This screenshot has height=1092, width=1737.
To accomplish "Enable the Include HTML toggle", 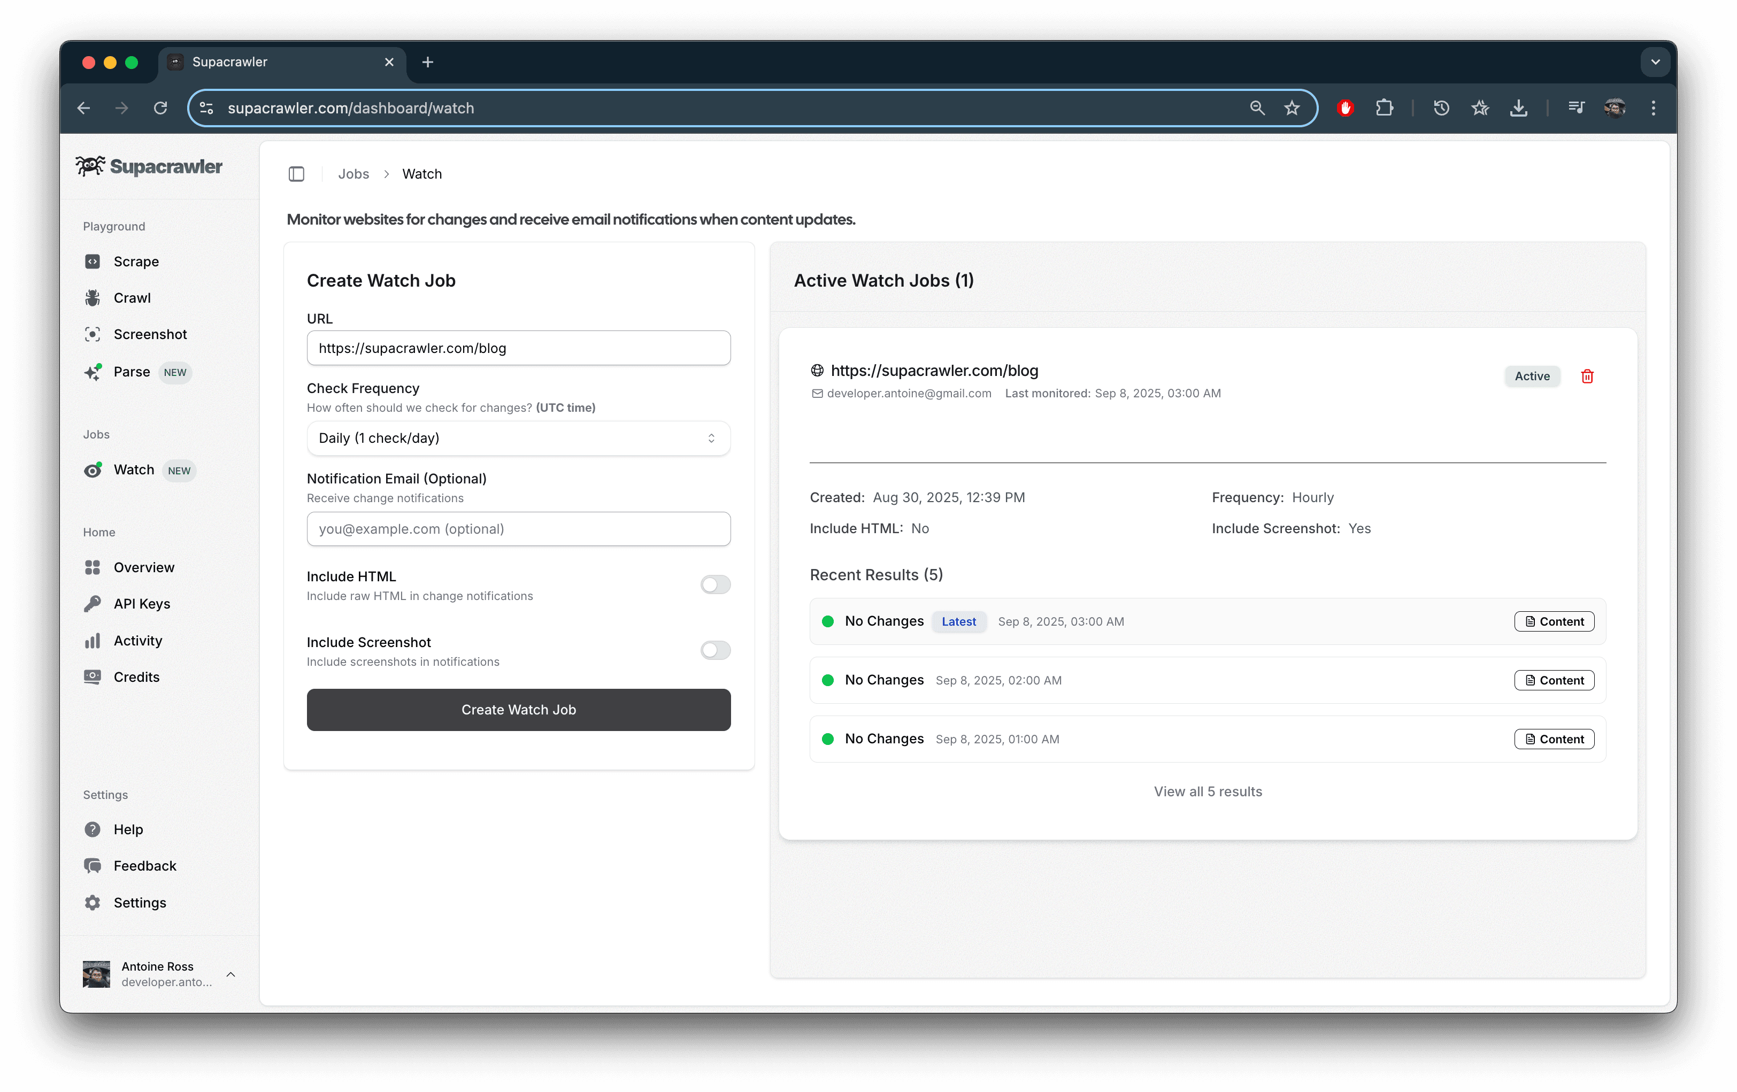I will coord(715,584).
